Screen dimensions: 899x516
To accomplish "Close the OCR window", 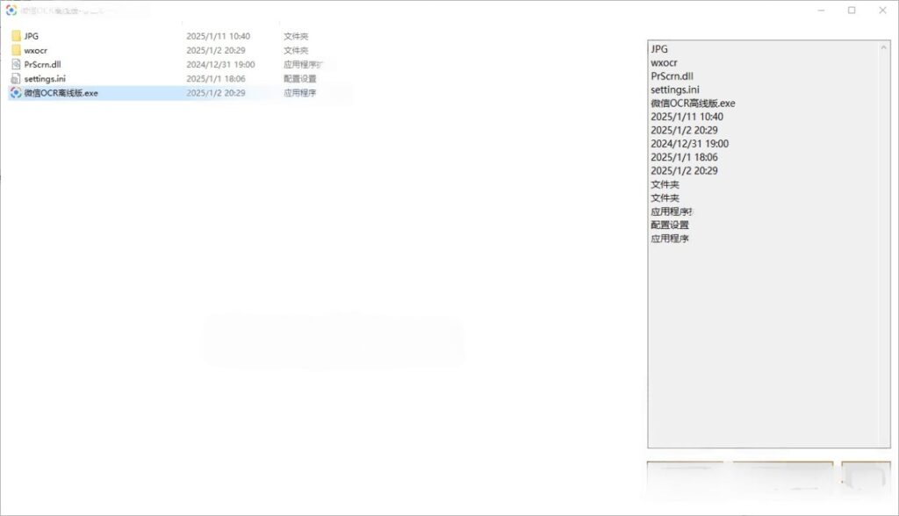I will pyautogui.click(x=883, y=11).
